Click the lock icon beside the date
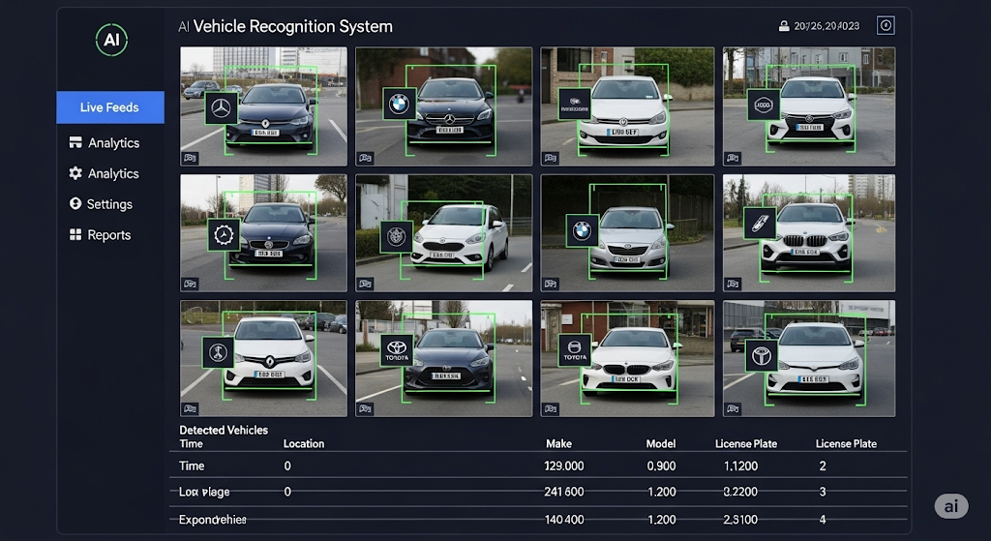 click(x=784, y=26)
